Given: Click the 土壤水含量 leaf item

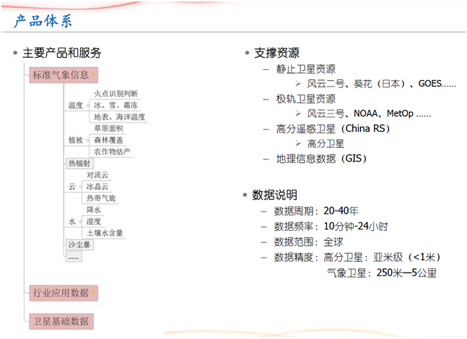Looking at the screenshot, I should click(x=105, y=233).
